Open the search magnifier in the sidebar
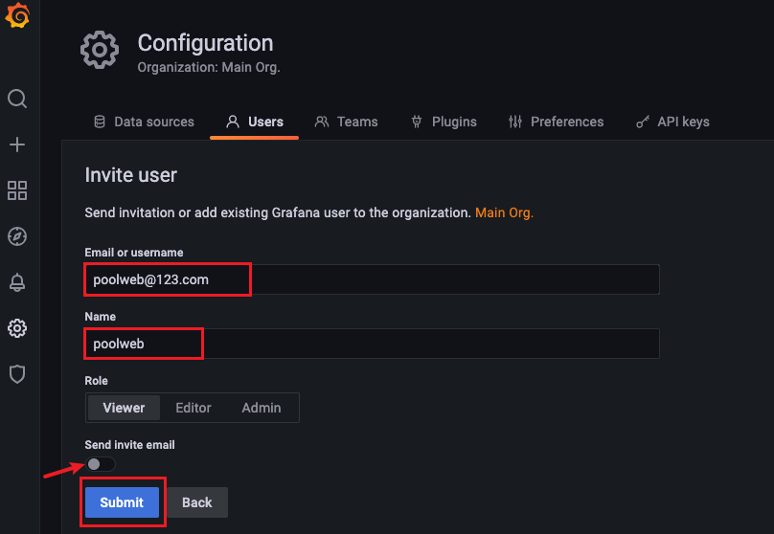Viewport: 774px width, 534px height. pos(17,99)
